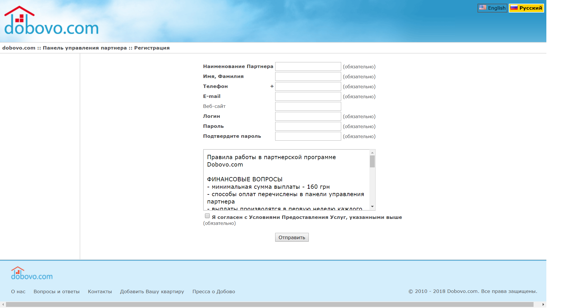The width and height of the screenshot is (564, 308).
Task: Switch language to English
Action: (x=492, y=8)
